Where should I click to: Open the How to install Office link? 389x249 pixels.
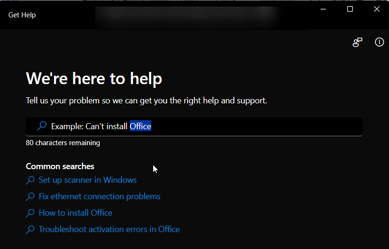(x=75, y=213)
